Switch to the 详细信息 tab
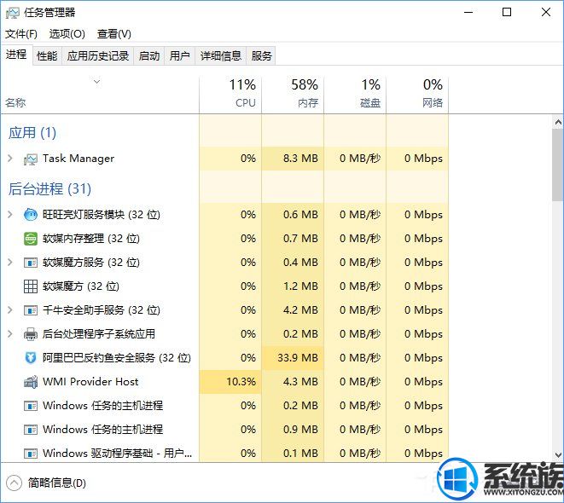The height and width of the screenshot is (503, 564). 220,55
